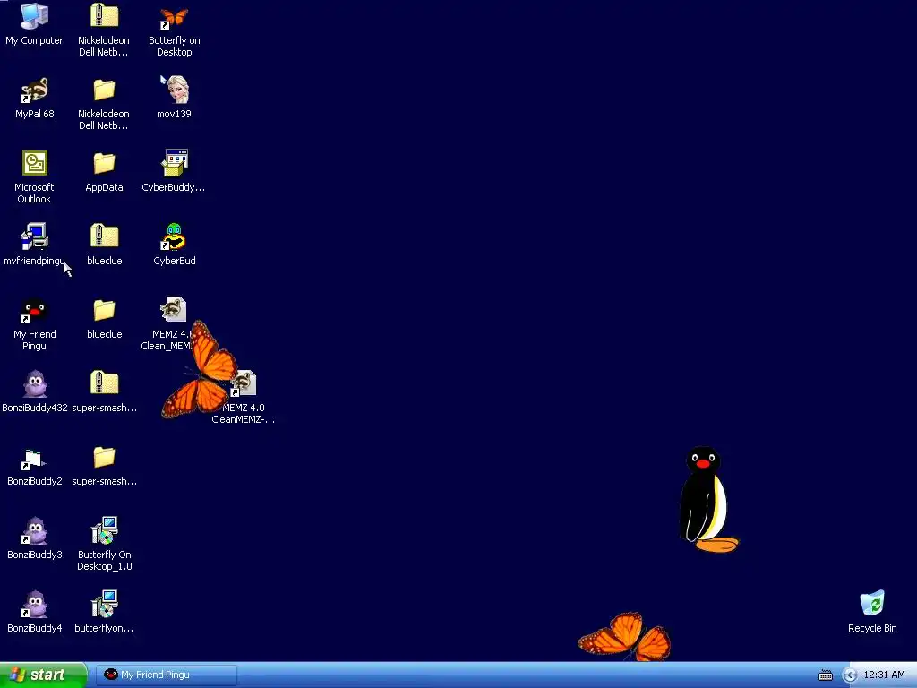Select the My Friend Pingu desktop shortcut
This screenshot has width=917, height=688.
pos(35,311)
